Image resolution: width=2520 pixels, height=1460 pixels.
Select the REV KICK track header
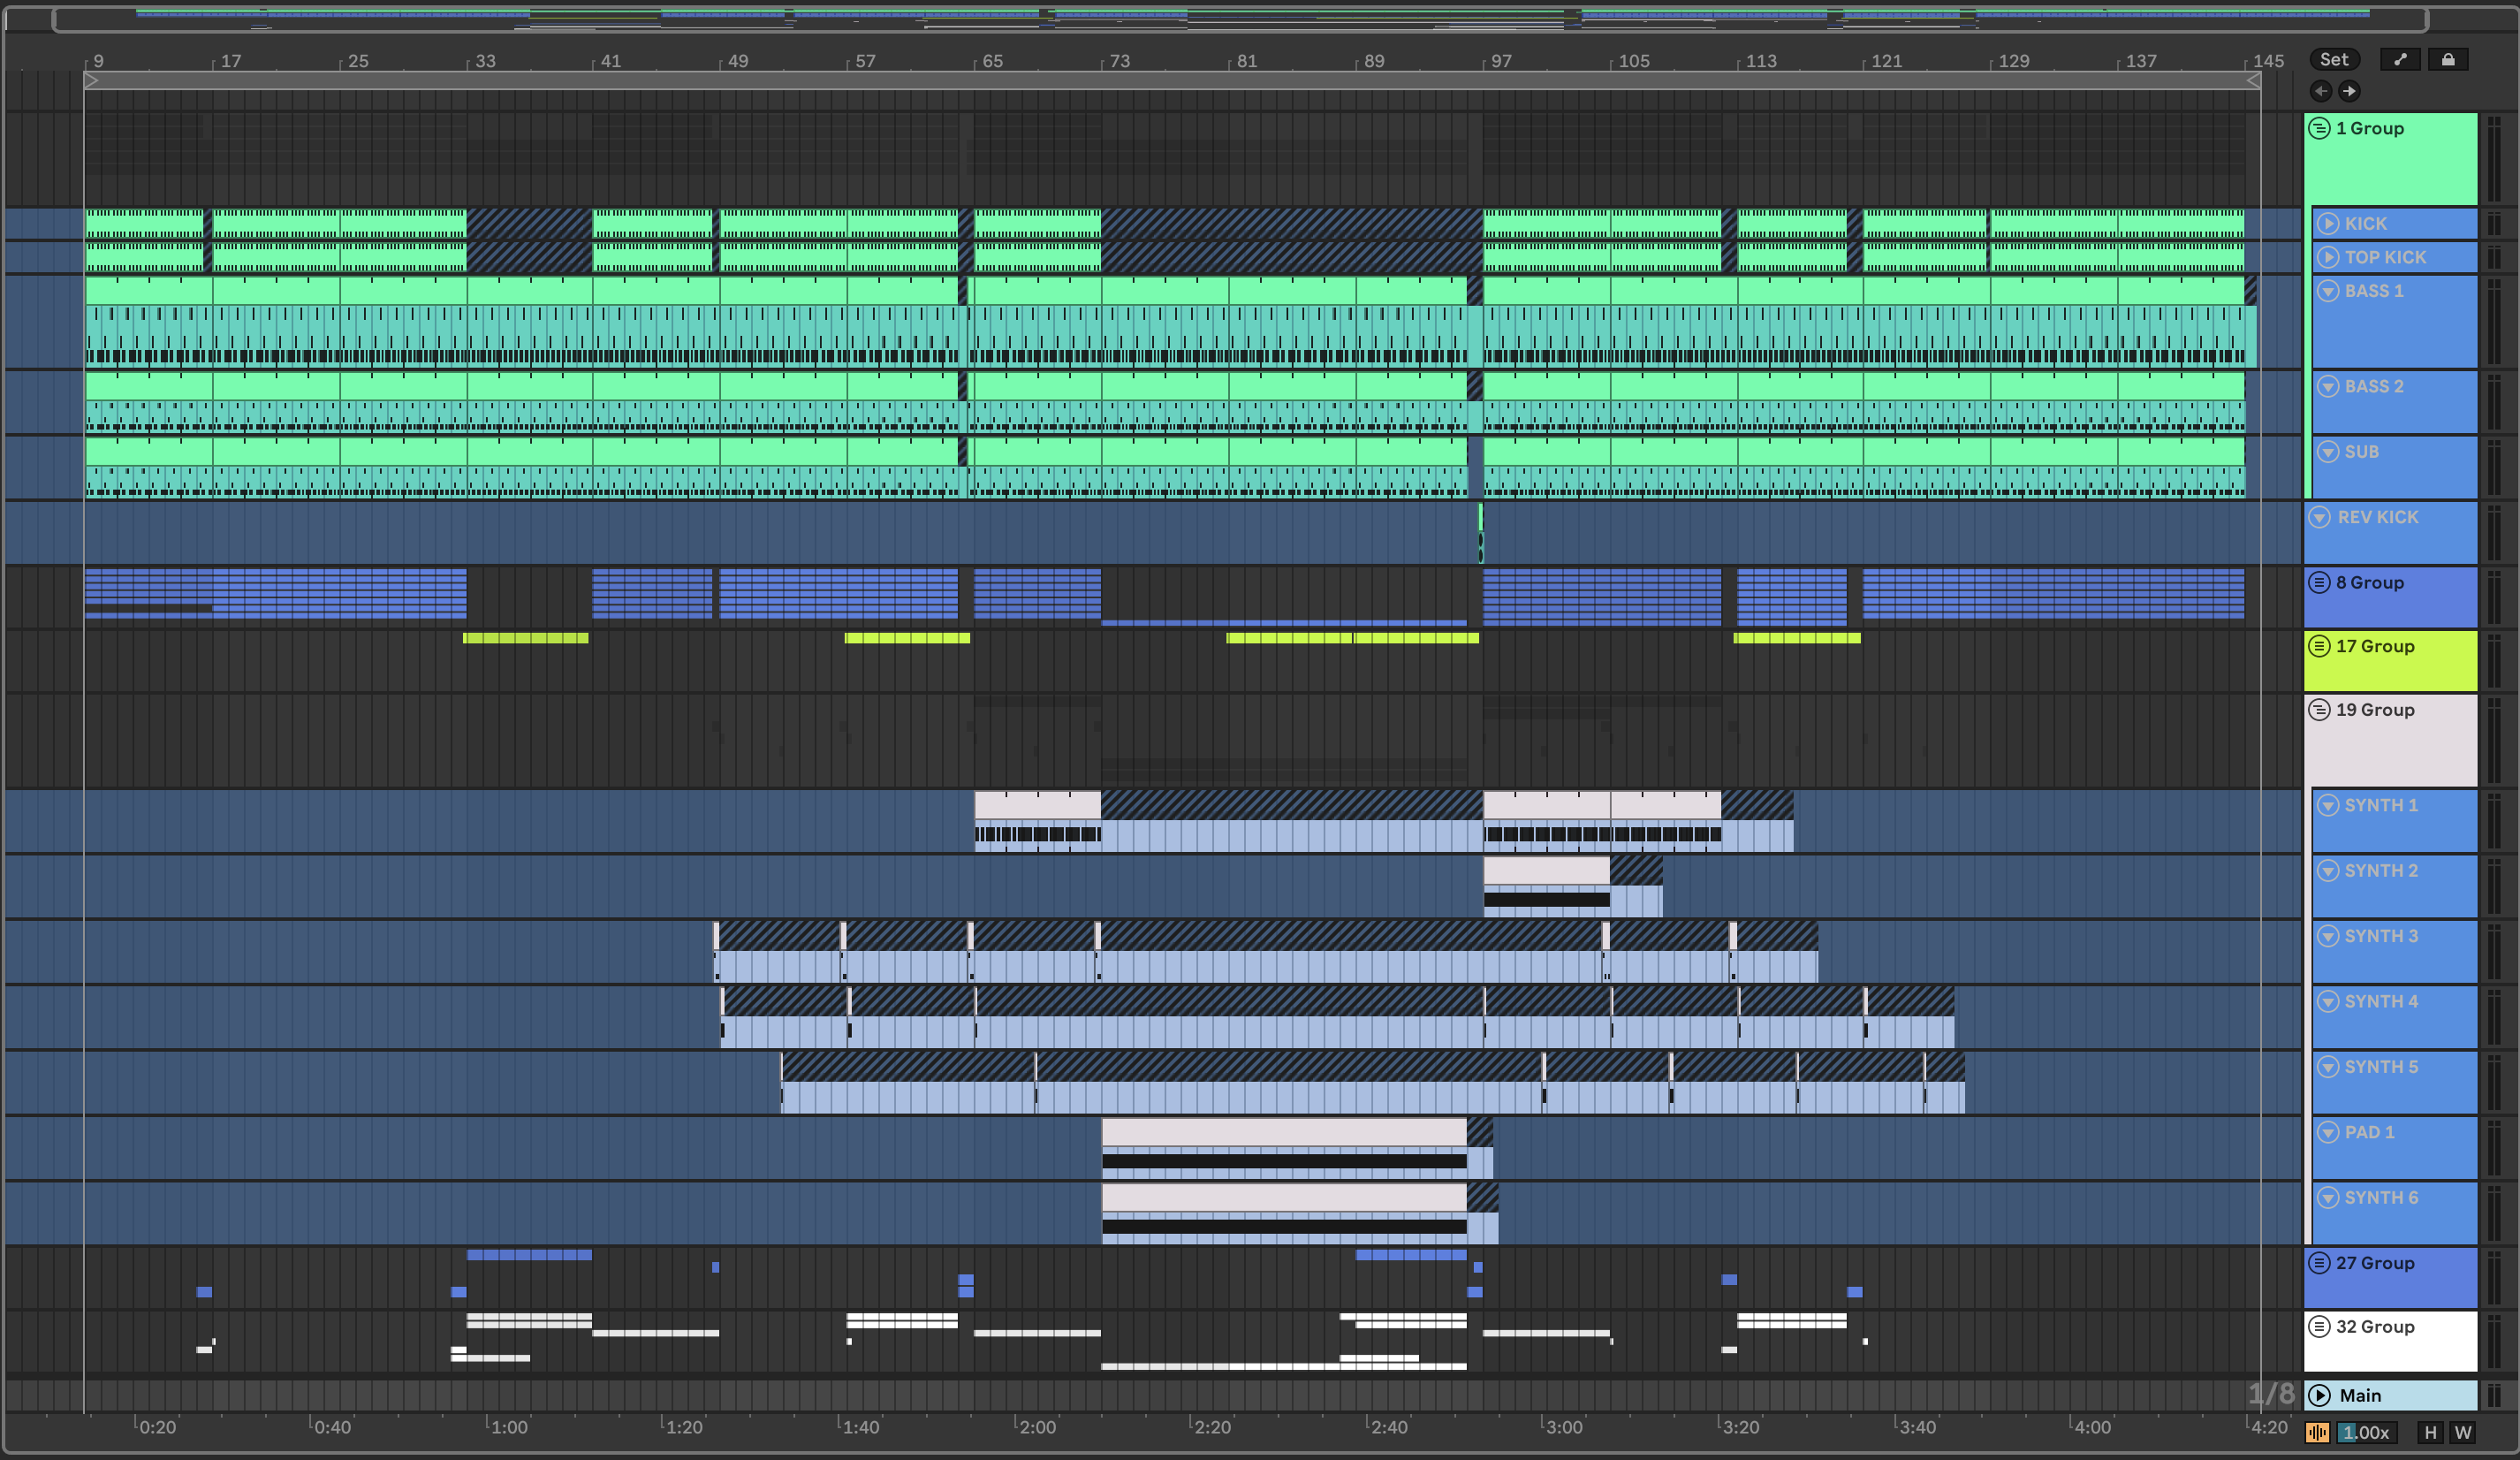point(2377,517)
